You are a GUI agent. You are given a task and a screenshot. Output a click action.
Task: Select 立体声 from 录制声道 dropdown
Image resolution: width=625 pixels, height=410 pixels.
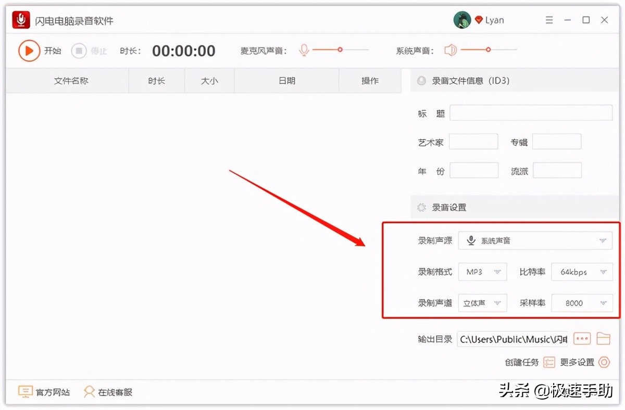coord(482,303)
